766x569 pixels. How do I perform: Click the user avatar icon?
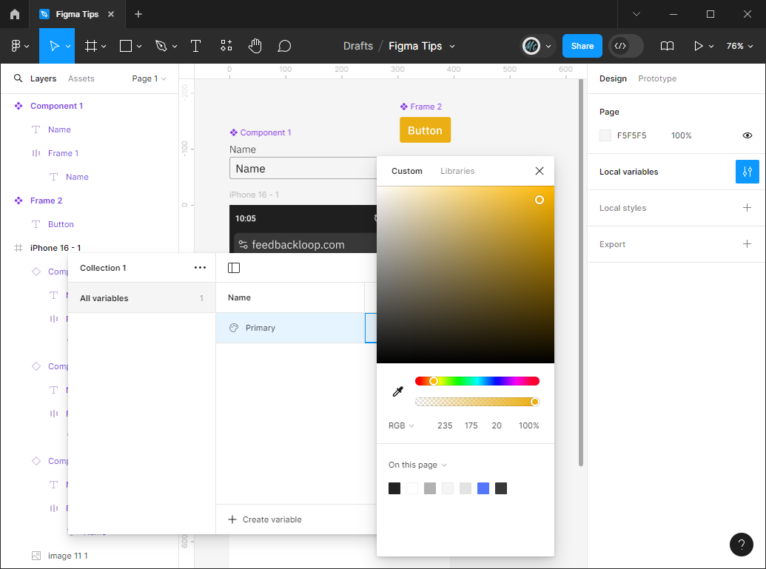(531, 46)
